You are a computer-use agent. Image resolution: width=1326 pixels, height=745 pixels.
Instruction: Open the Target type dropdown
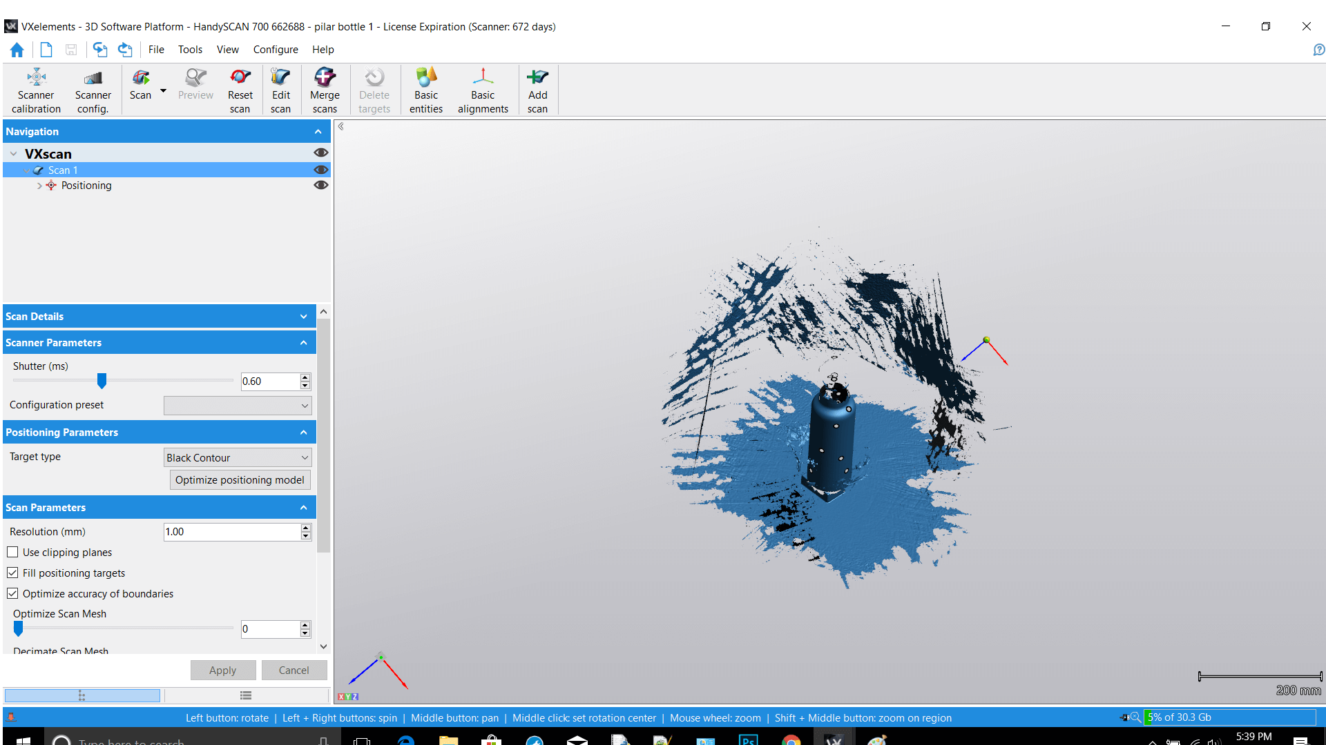tap(238, 457)
